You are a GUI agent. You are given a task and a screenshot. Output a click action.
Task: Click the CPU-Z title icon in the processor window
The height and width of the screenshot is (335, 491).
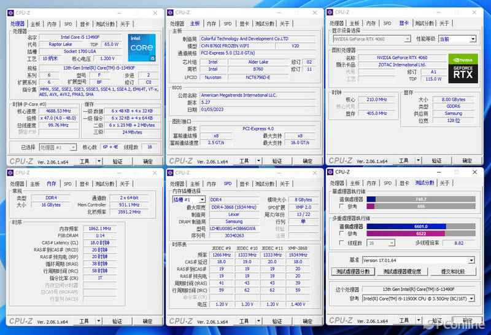(x=10, y=13)
